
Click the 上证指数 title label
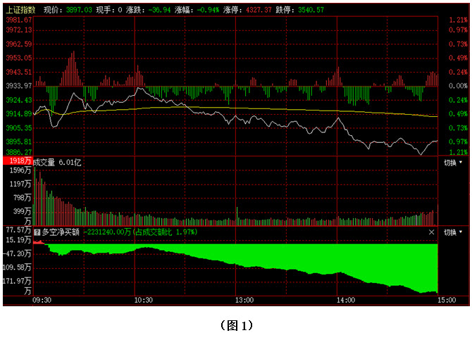20,10
